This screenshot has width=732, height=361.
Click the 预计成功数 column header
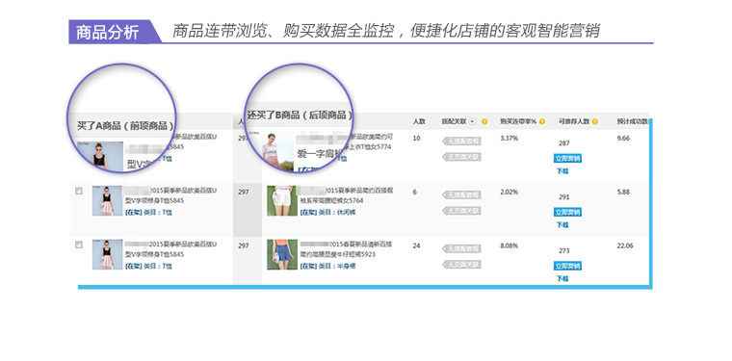(633, 121)
